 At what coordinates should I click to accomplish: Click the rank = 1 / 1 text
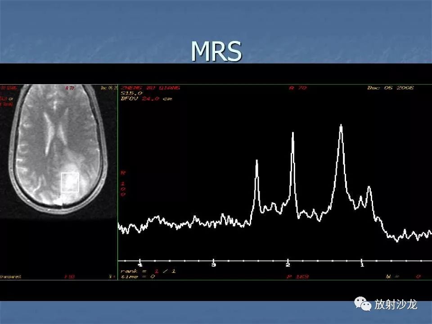click(148, 271)
